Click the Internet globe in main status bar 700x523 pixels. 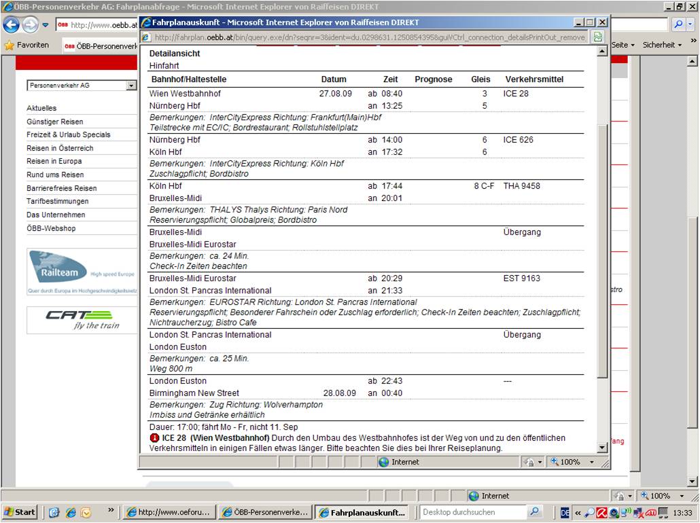click(x=474, y=496)
